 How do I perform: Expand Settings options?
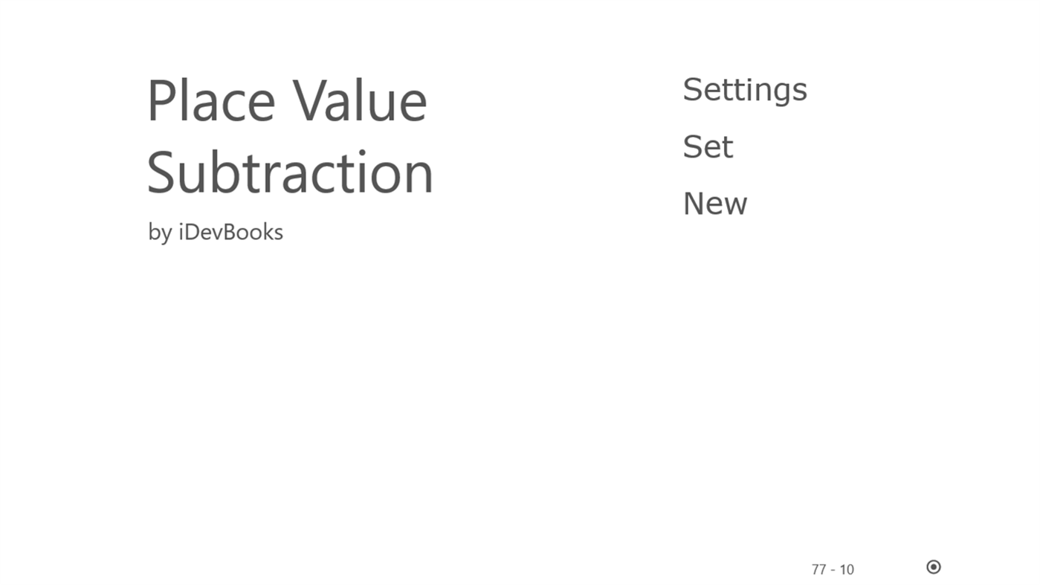745,88
